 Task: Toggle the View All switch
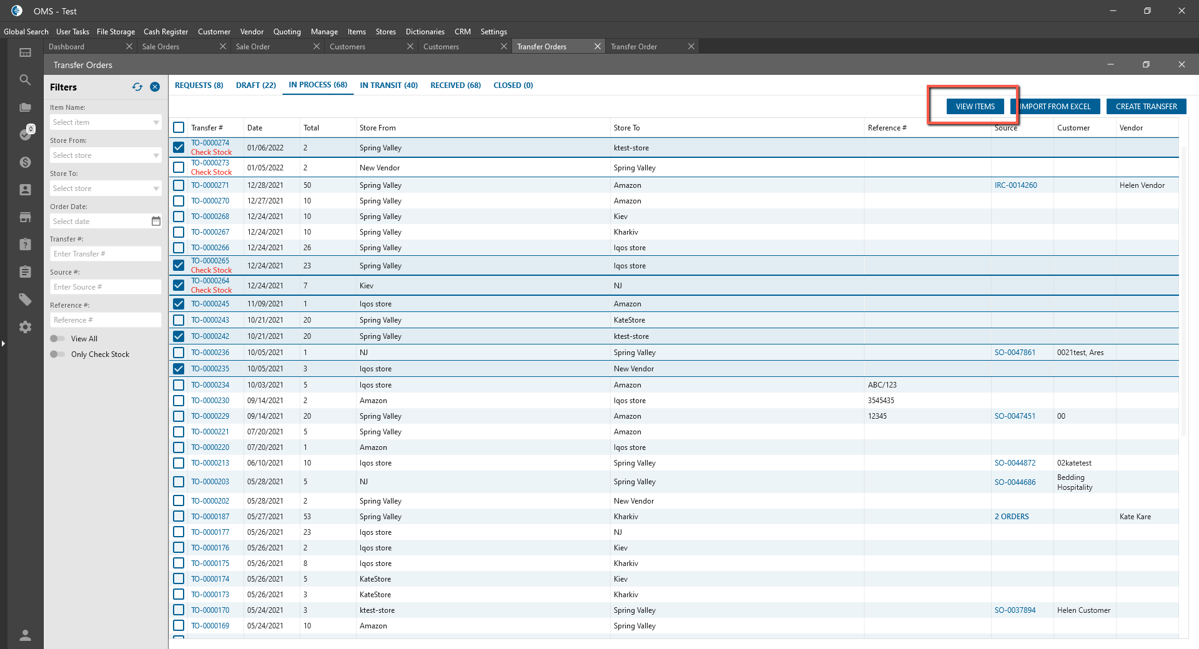(57, 339)
